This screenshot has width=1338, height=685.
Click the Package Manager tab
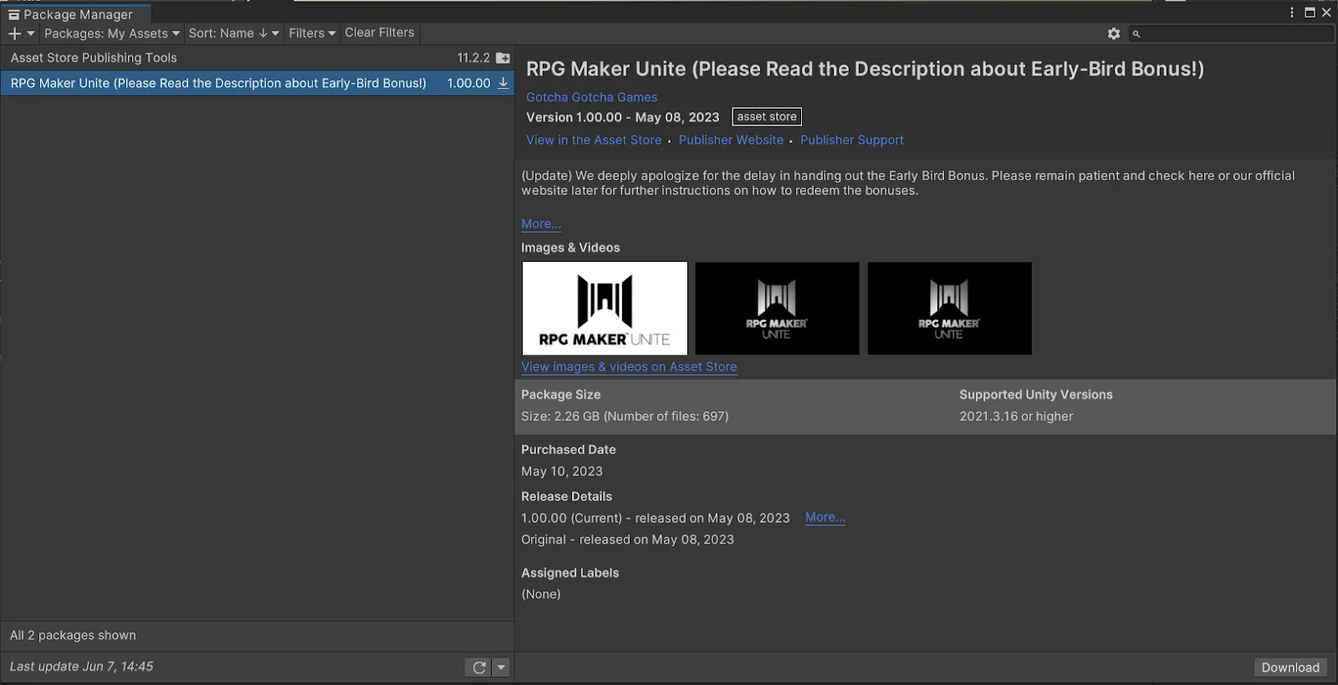(77, 14)
